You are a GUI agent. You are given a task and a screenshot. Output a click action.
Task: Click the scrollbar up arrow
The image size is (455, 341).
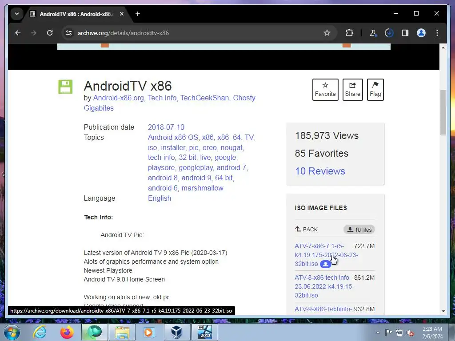click(443, 47)
